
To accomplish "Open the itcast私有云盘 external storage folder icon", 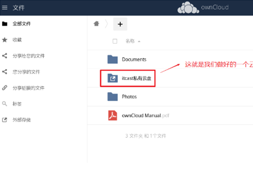I will [112, 78].
